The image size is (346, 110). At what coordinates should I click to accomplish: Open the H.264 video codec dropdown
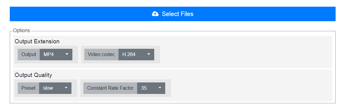click(x=137, y=55)
